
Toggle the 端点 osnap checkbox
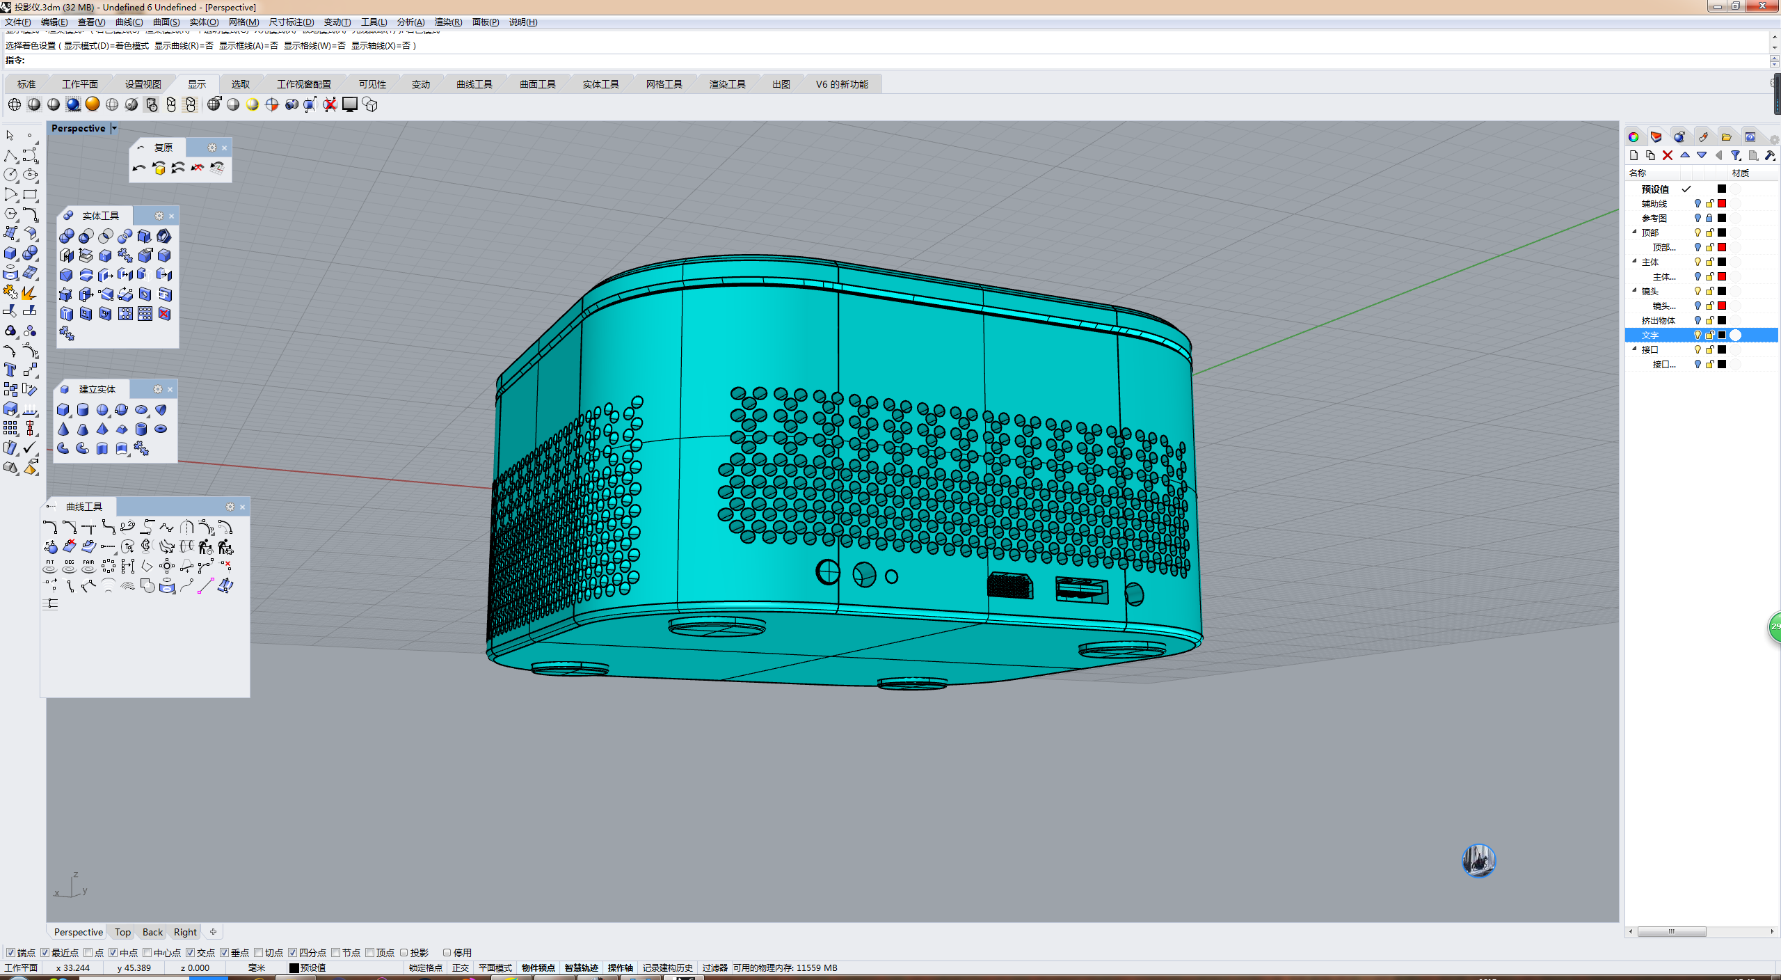click(10, 952)
